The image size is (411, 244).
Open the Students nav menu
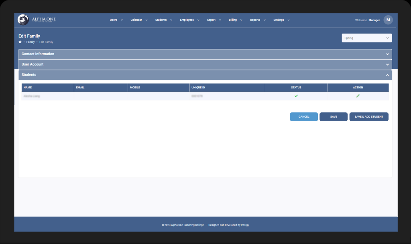(x=164, y=20)
